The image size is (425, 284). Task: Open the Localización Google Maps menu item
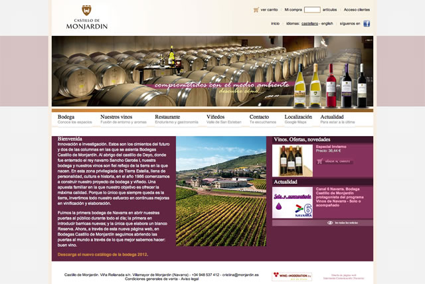[298, 119]
